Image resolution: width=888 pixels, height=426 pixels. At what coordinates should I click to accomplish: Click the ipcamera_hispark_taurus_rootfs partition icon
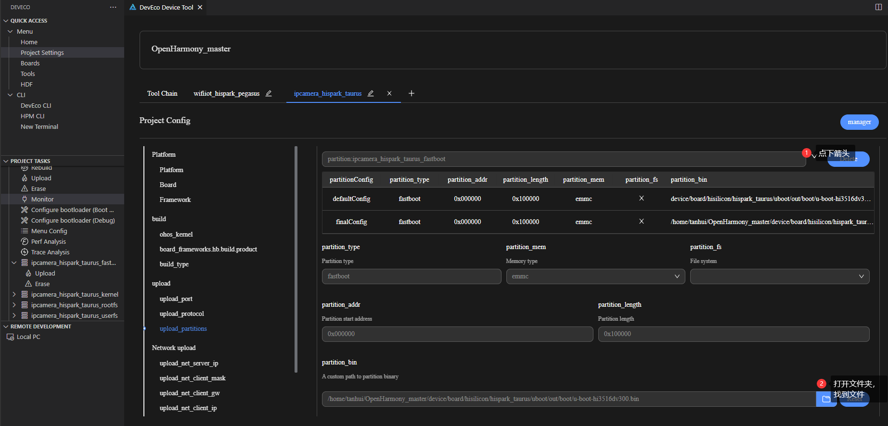(x=25, y=305)
